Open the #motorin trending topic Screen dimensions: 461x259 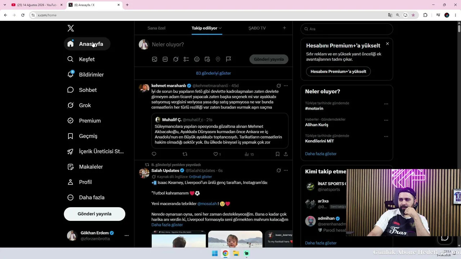(x=314, y=109)
